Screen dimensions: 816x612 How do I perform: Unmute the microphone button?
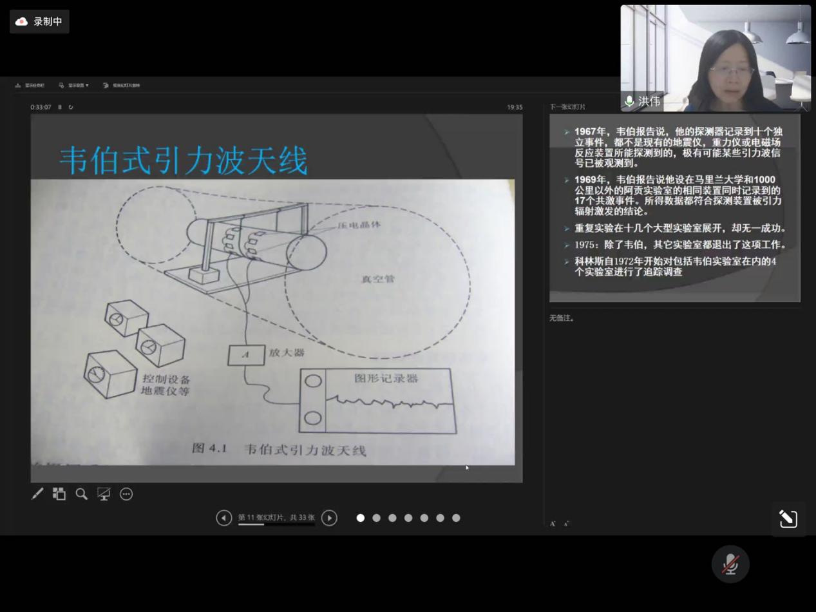point(730,564)
